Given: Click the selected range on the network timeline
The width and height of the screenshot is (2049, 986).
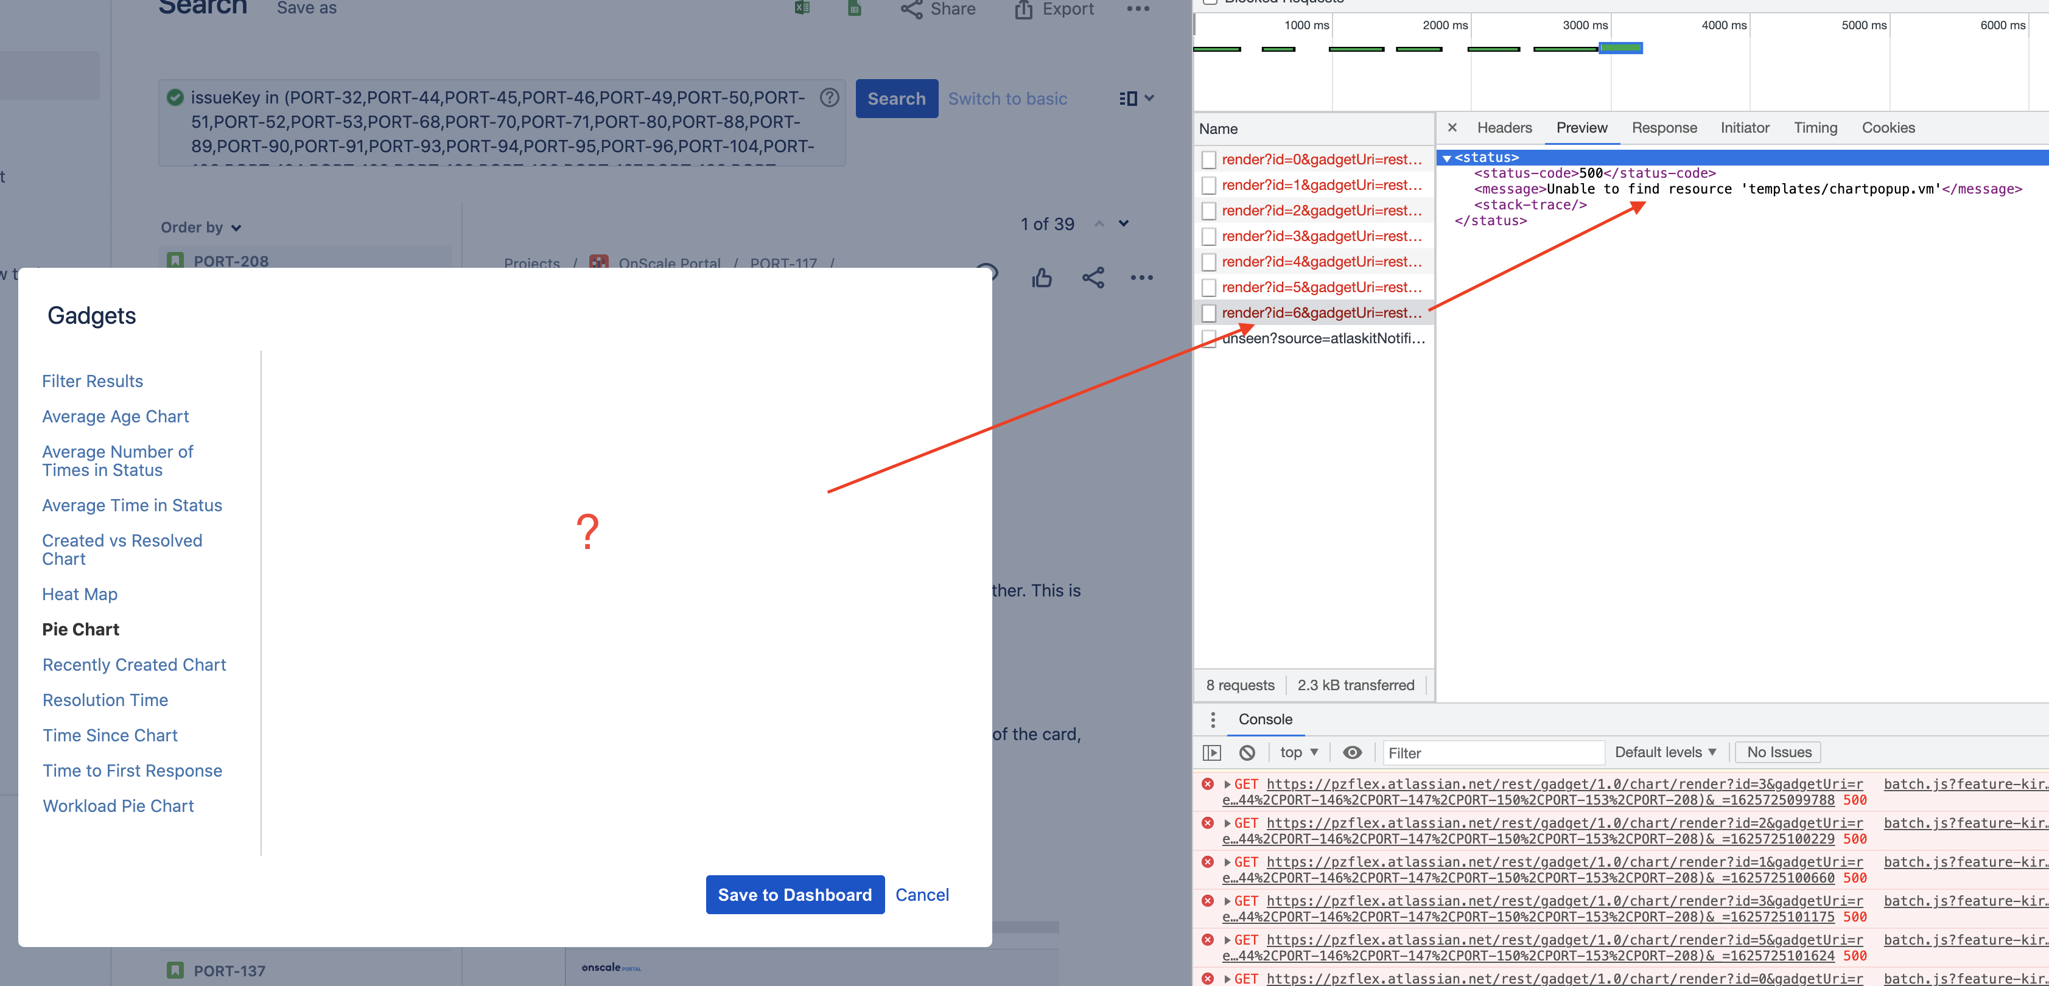Looking at the screenshot, I should tap(1620, 49).
